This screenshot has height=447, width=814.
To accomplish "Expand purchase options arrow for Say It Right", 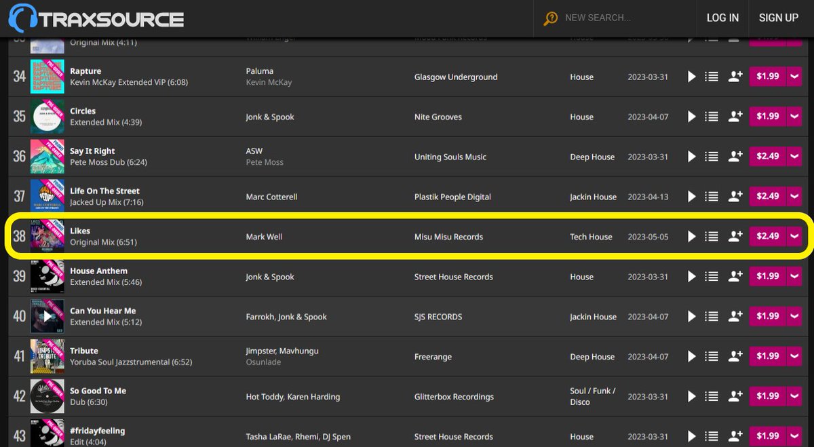I will [795, 157].
